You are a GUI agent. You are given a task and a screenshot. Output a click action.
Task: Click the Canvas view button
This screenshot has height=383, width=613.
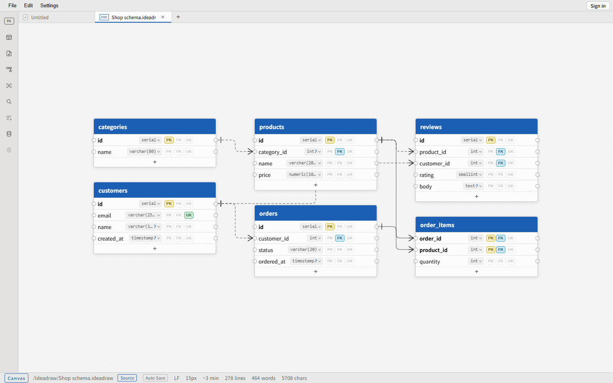(x=16, y=378)
